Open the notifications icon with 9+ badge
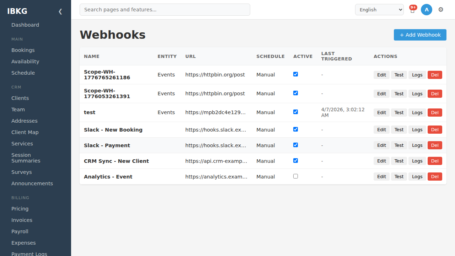Screen dimensions: 455x256 pos(412,10)
